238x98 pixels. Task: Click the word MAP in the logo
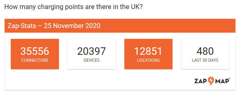pos(221,81)
